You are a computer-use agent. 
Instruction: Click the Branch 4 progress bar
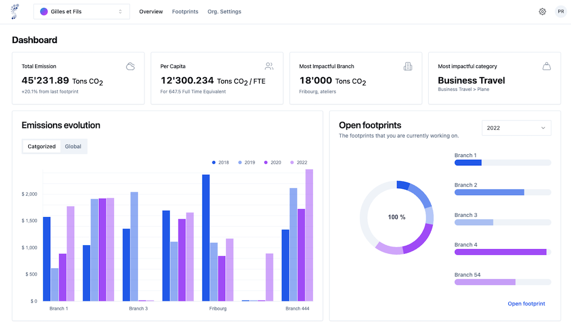tap(503, 252)
